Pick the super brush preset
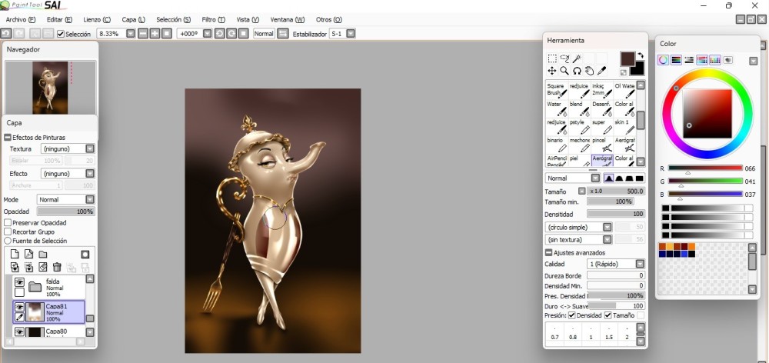Image resolution: width=769 pixels, height=363 pixels. coord(602,126)
